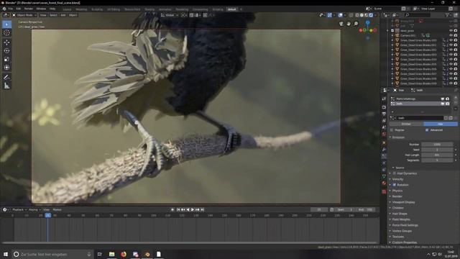
Task: Open the Object Mode dropdown
Action: click(x=24, y=15)
